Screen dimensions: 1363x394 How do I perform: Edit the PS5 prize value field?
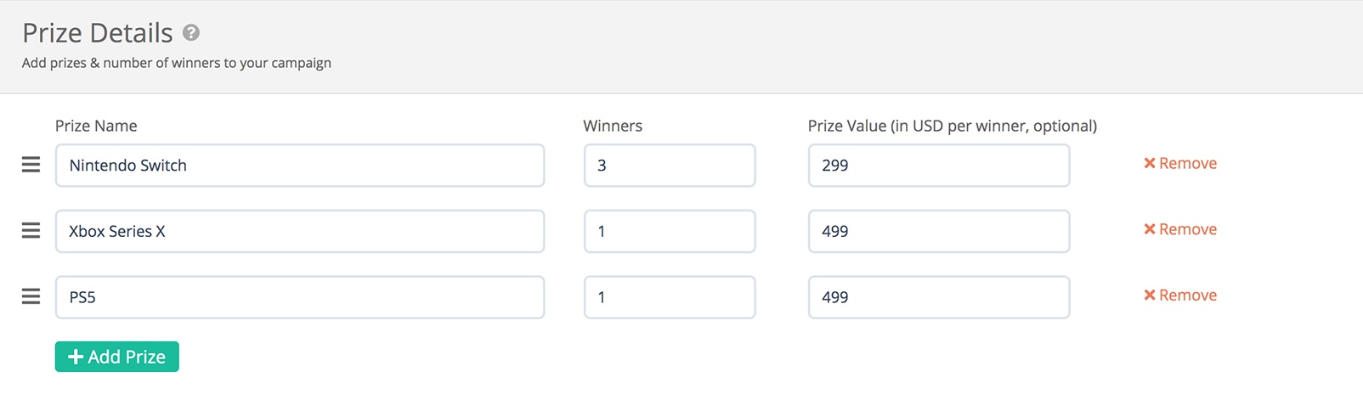pyautogui.click(x=939, y=297)
